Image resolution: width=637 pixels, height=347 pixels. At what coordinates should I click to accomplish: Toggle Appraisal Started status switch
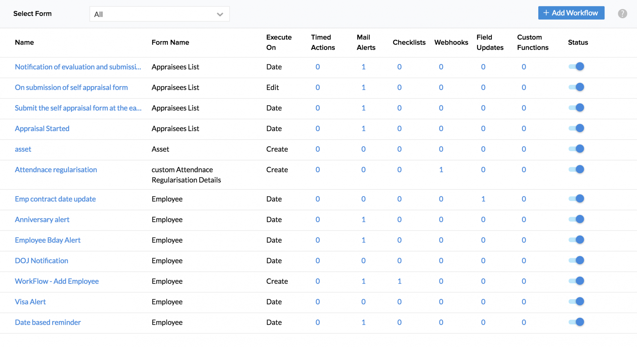(x=576, y=128)
